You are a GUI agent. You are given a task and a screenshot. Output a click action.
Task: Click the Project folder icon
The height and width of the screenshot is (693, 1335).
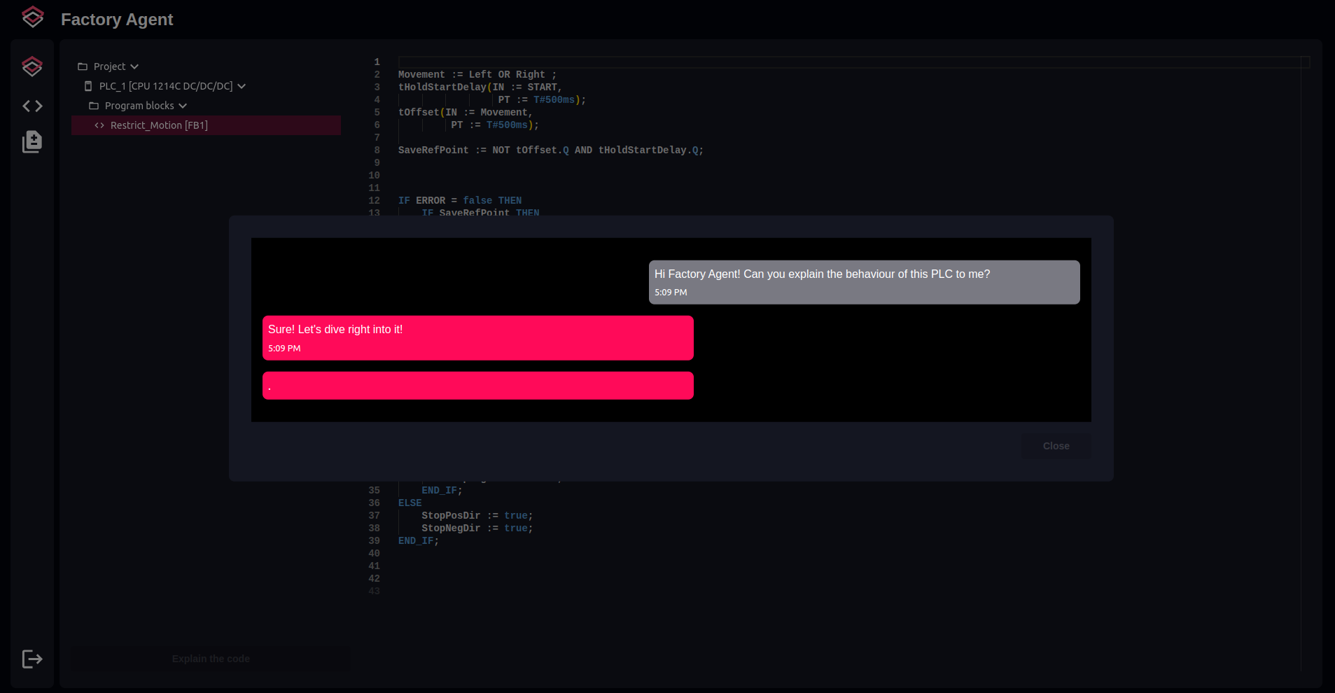[83, 66]
